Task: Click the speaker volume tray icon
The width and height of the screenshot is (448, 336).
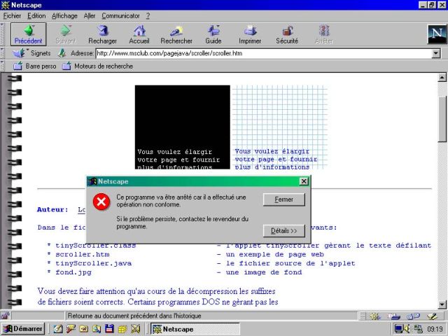Action: pos(407,329)
